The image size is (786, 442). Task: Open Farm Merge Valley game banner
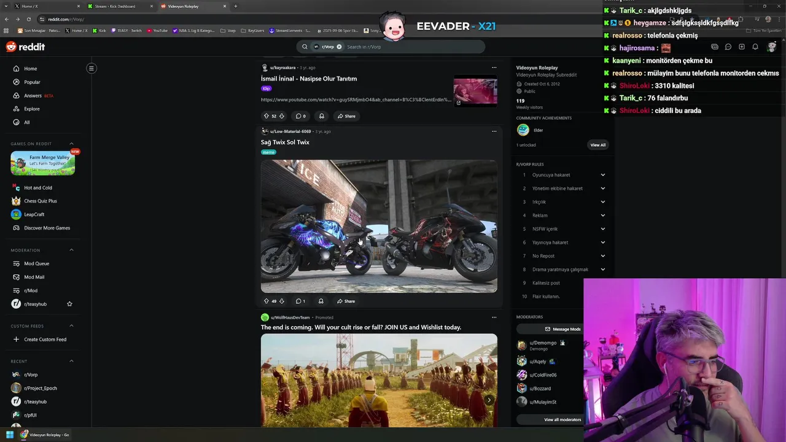coord(43,163)
